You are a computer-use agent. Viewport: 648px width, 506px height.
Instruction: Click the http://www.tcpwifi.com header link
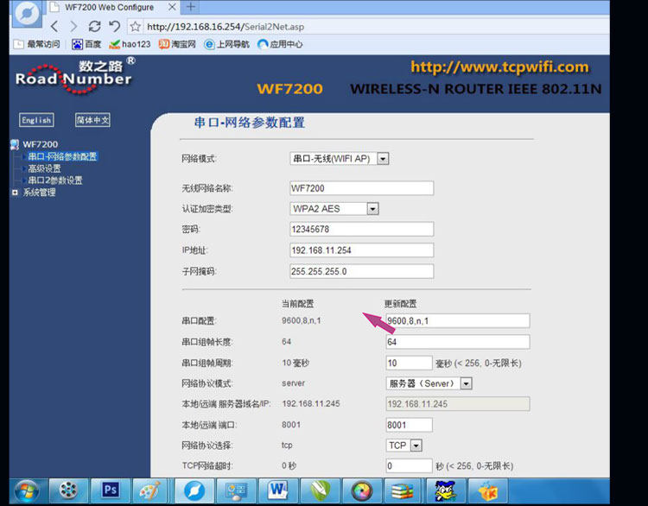click(499, 66)
